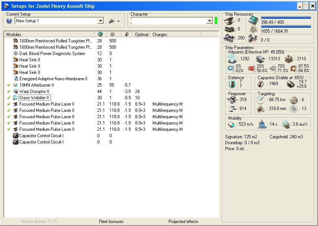Click the thermal resistance icon
Screen dimensions: 318x226
coord(251,68)
